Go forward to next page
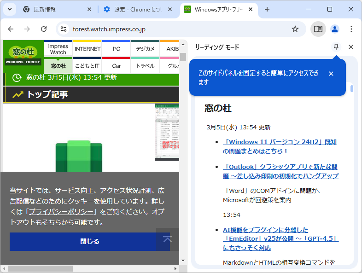The height and width of the screenshot is (273, 362). (27, 29)
